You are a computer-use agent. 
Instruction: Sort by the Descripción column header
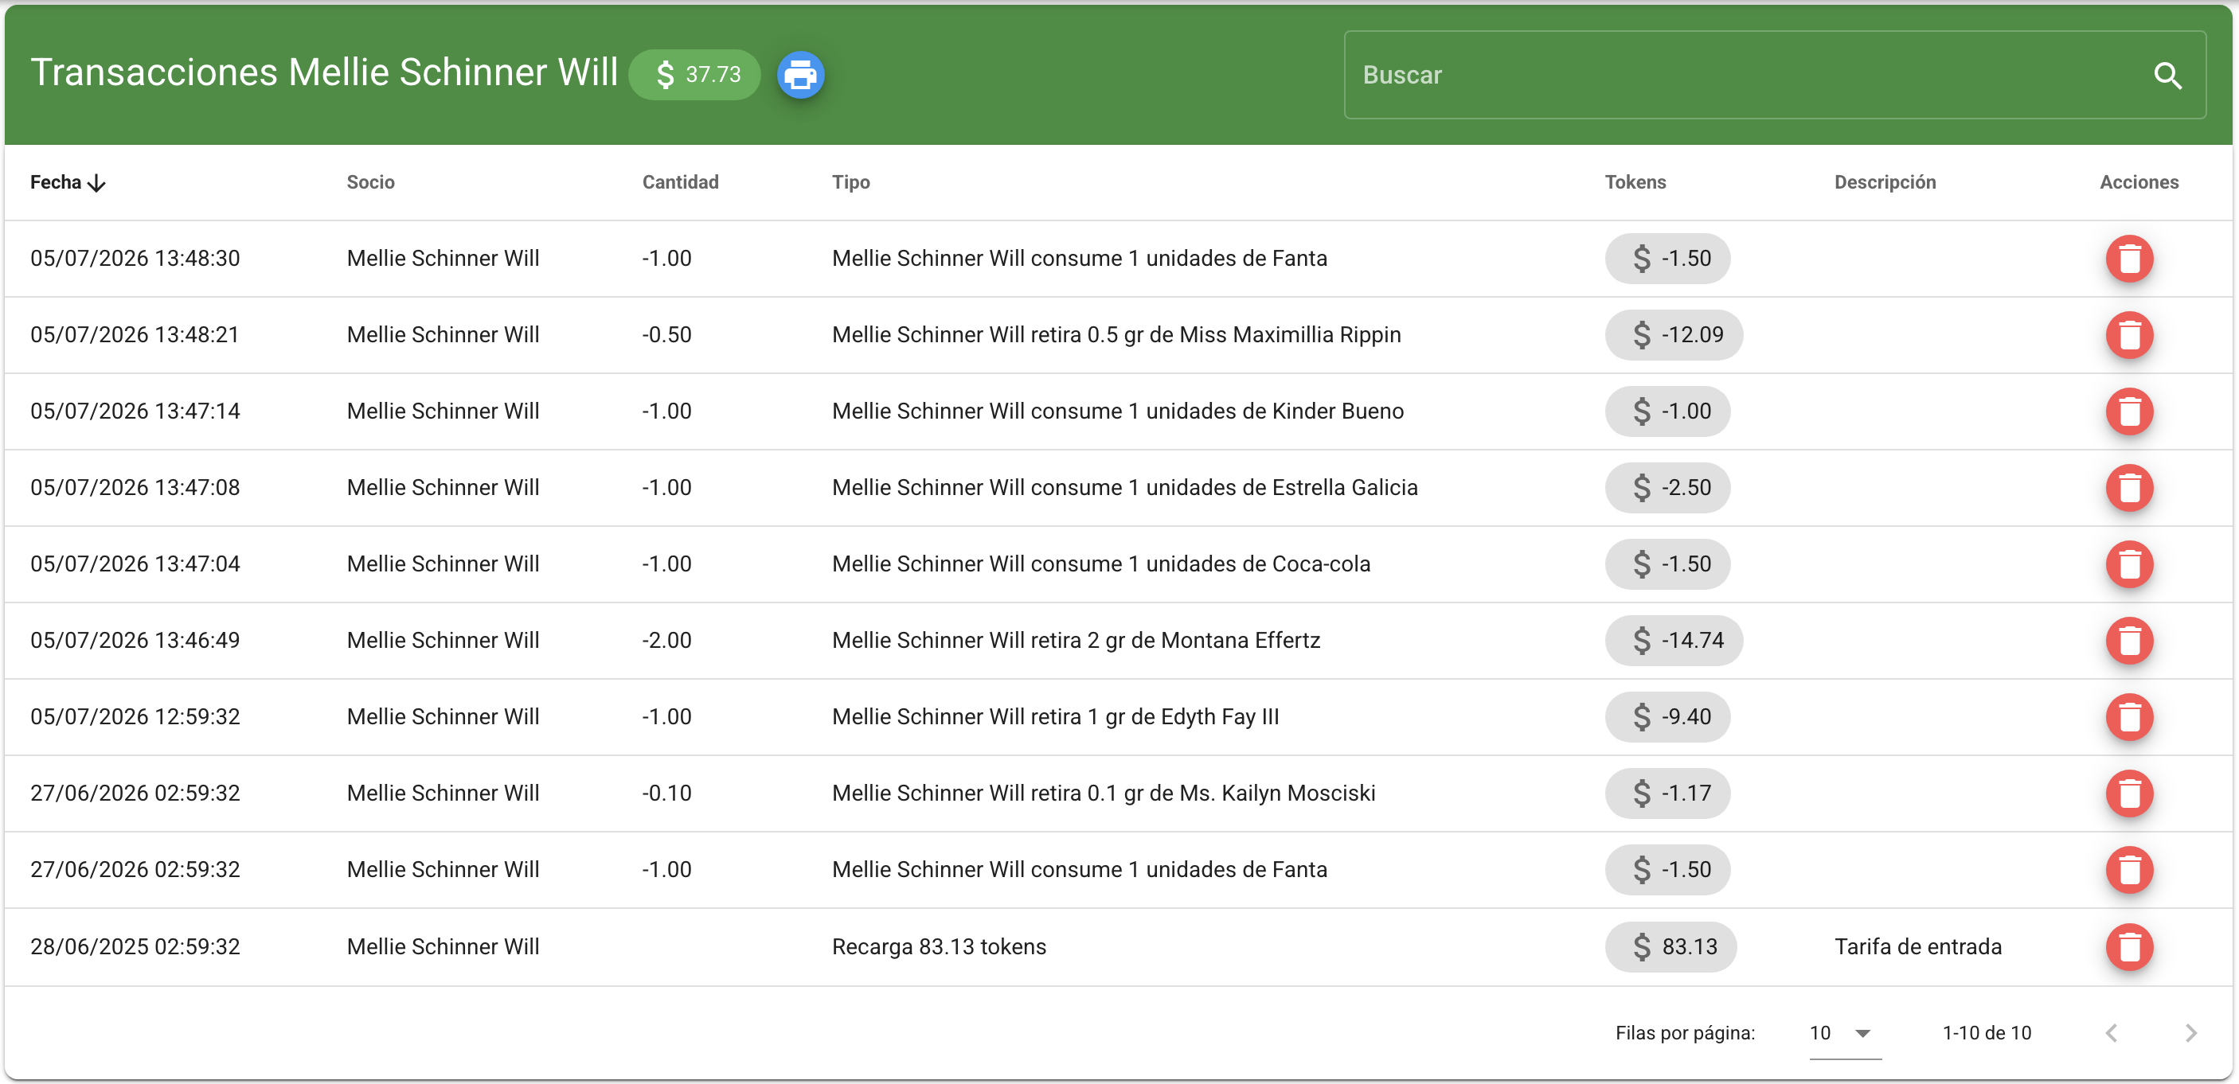click(1885, 182)
